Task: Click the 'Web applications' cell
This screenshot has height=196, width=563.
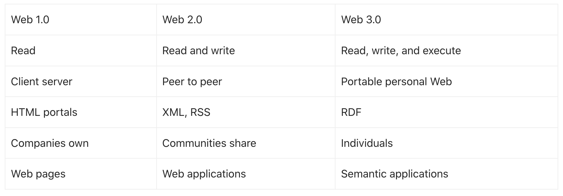Action: click(204, 174)
